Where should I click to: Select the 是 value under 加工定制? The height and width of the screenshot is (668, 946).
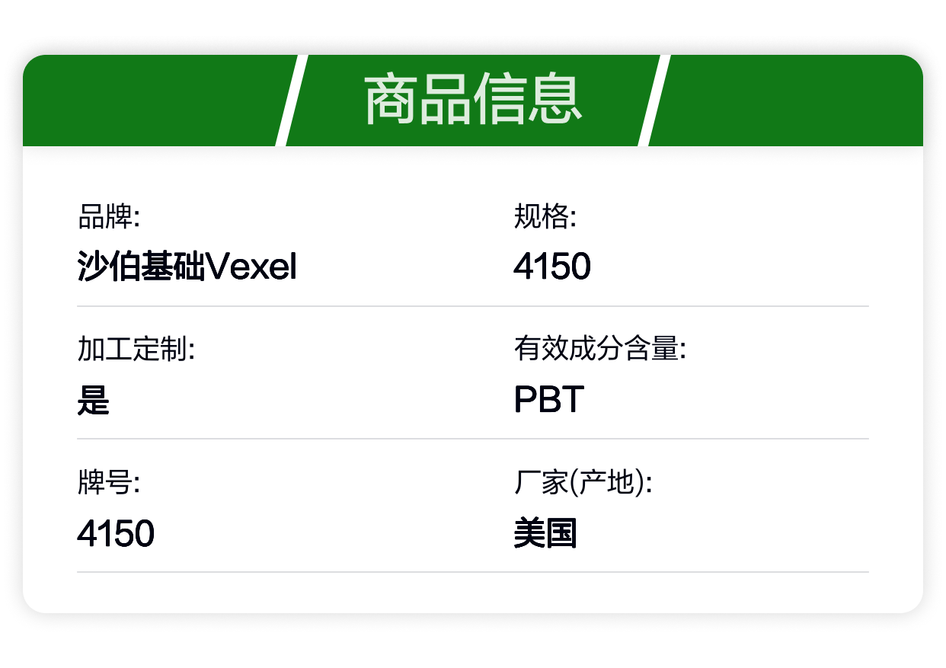[93, 400]
